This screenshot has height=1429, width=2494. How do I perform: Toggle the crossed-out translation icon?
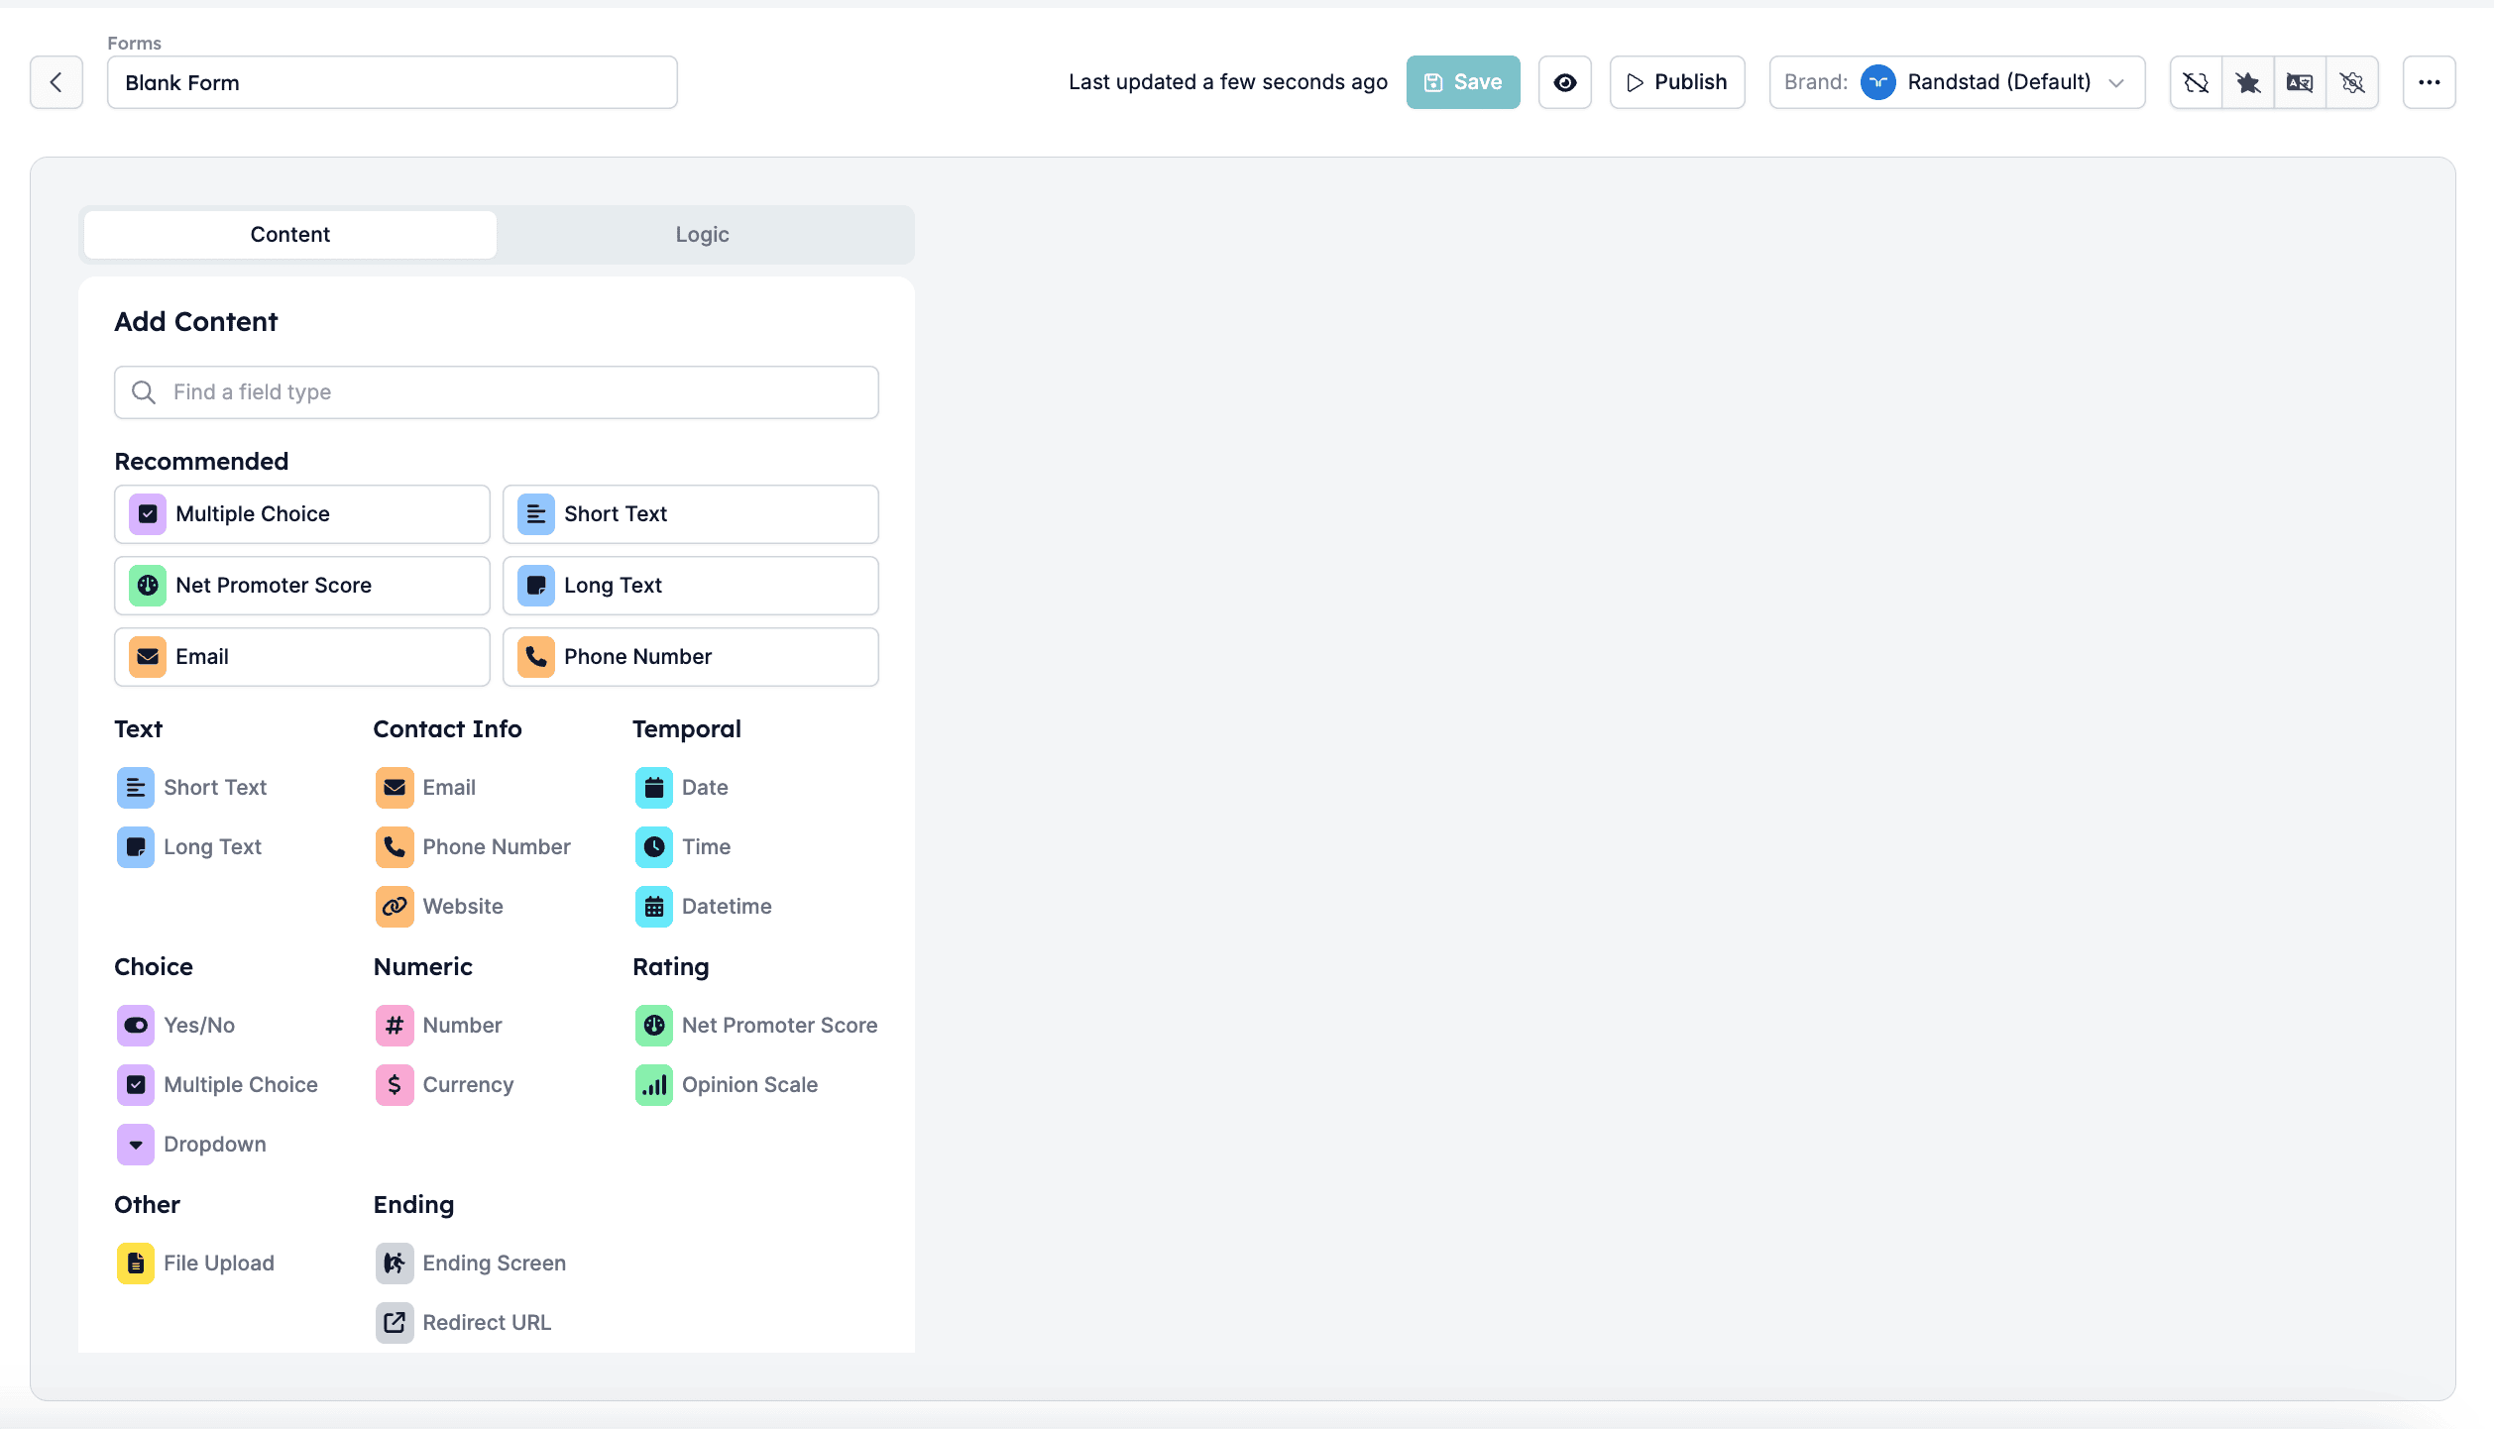(x=2300, y=82)
